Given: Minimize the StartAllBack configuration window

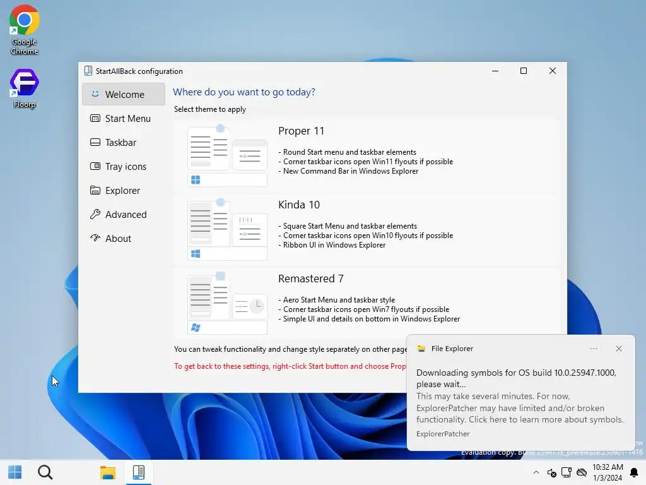Looking at the screenshot, I should tap(495, 71).
